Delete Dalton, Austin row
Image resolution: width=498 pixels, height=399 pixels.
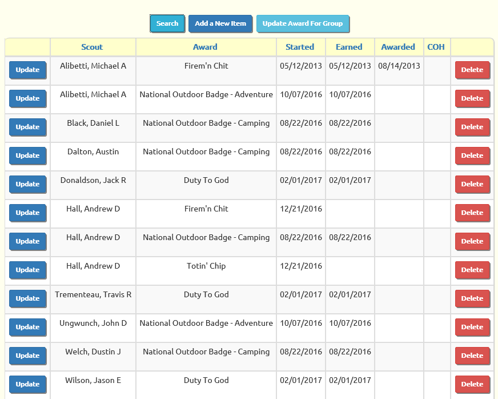coord(472,156)
